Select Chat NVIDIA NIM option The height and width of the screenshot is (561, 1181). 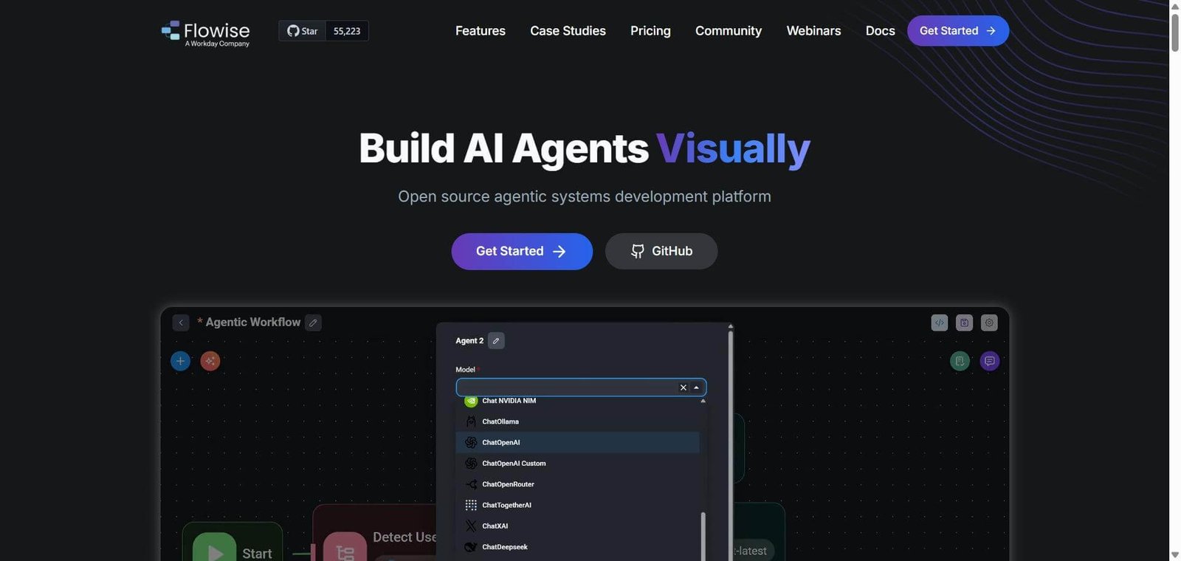(577, 402)
